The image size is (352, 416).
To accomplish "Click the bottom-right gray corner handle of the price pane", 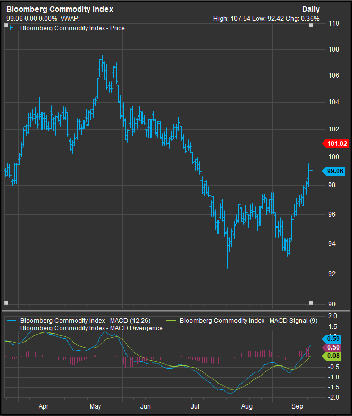I will pos(311,303).
